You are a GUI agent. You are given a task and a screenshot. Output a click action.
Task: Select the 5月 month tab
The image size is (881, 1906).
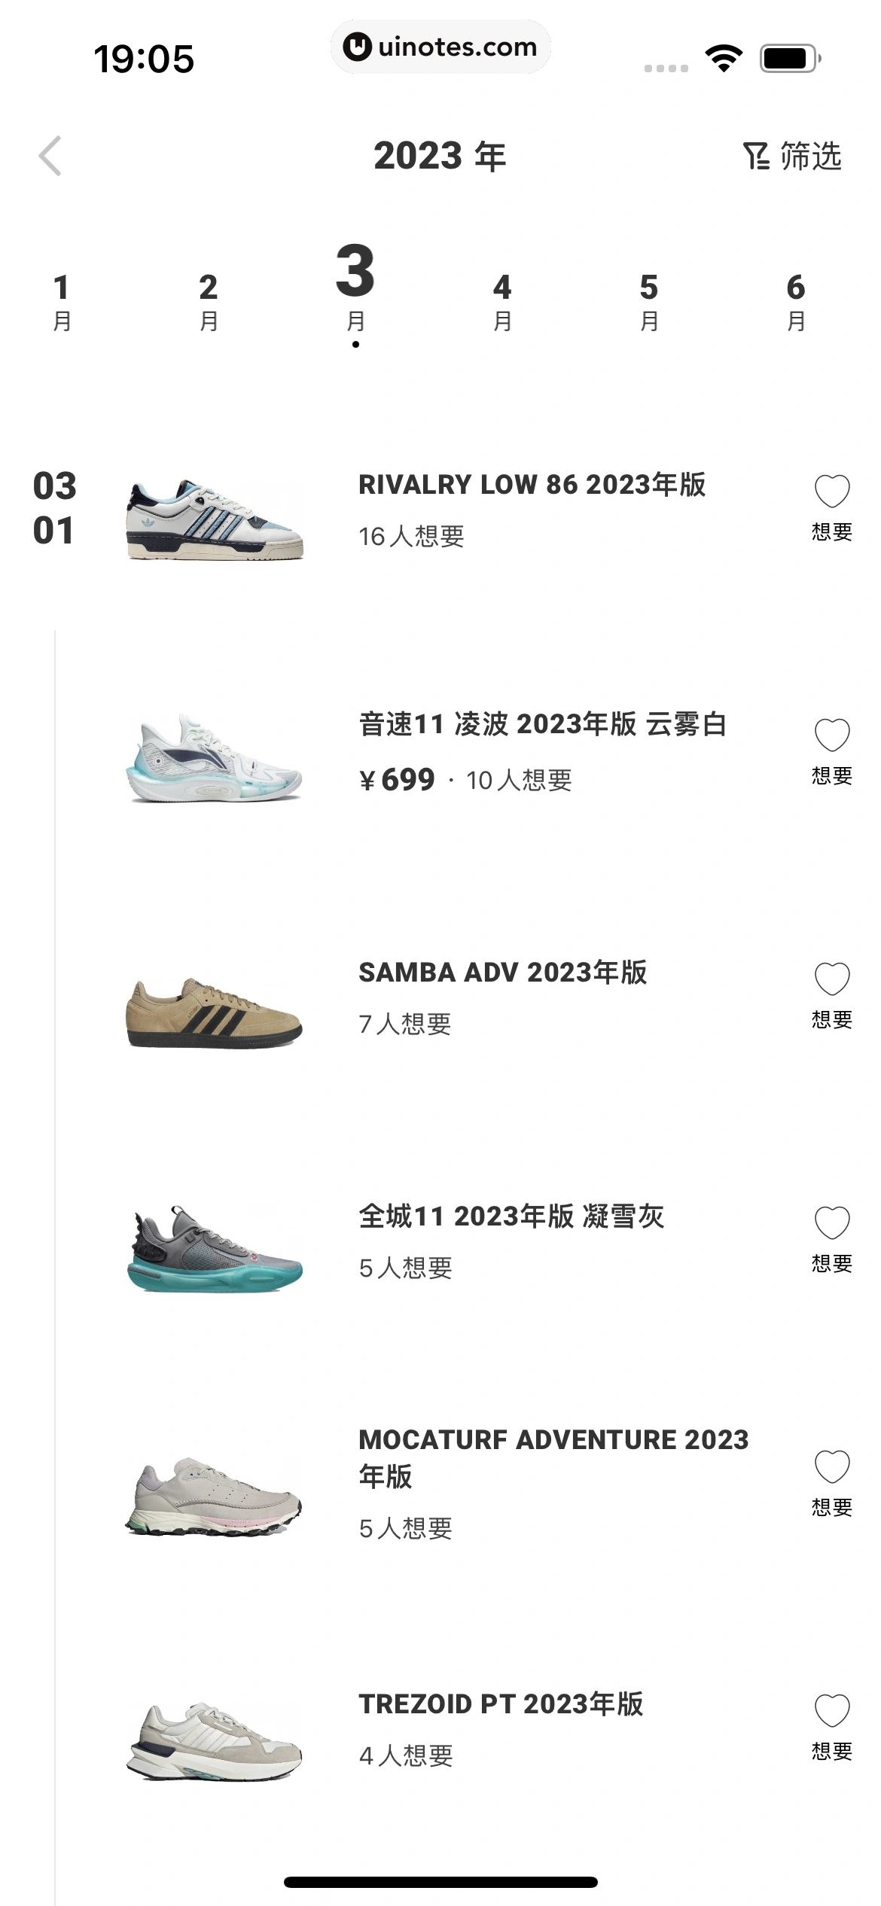(649, 301)
